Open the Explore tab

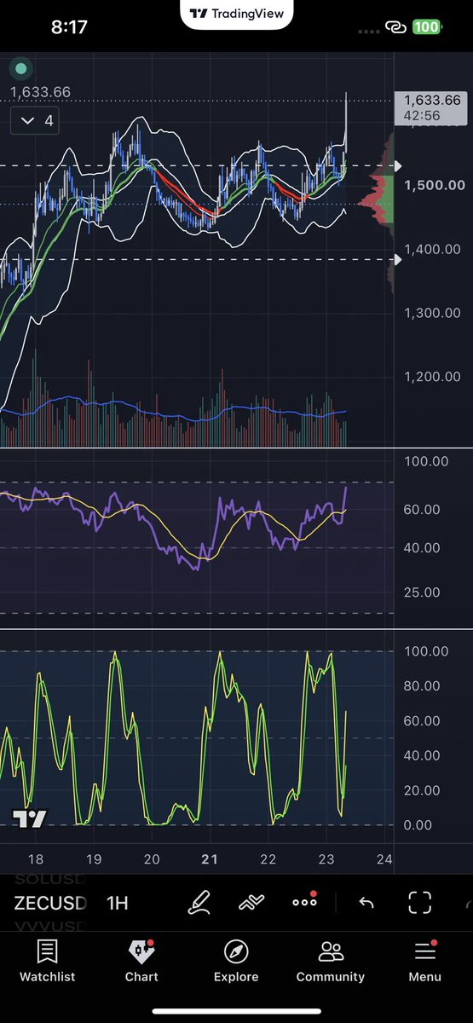point(236,961)
